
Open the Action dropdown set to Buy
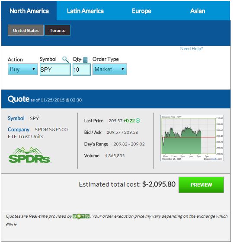pyautogui.click(x=23, y=69)
